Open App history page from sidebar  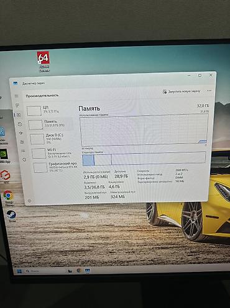pyautogui.click(x=20, y=124)
